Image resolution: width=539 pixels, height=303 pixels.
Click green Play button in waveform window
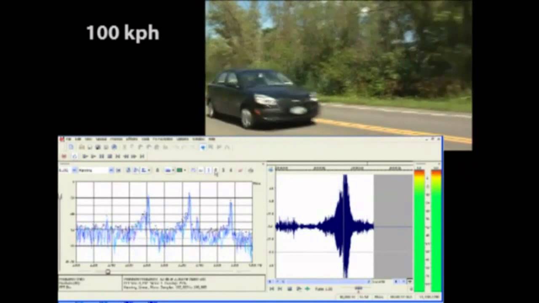[x=307, y=289]
